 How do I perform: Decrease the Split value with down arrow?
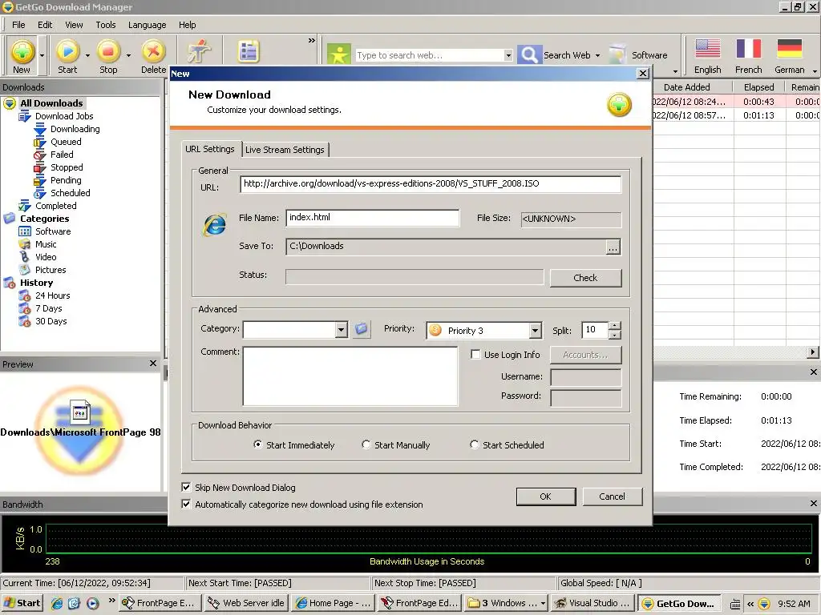[615, 335]
